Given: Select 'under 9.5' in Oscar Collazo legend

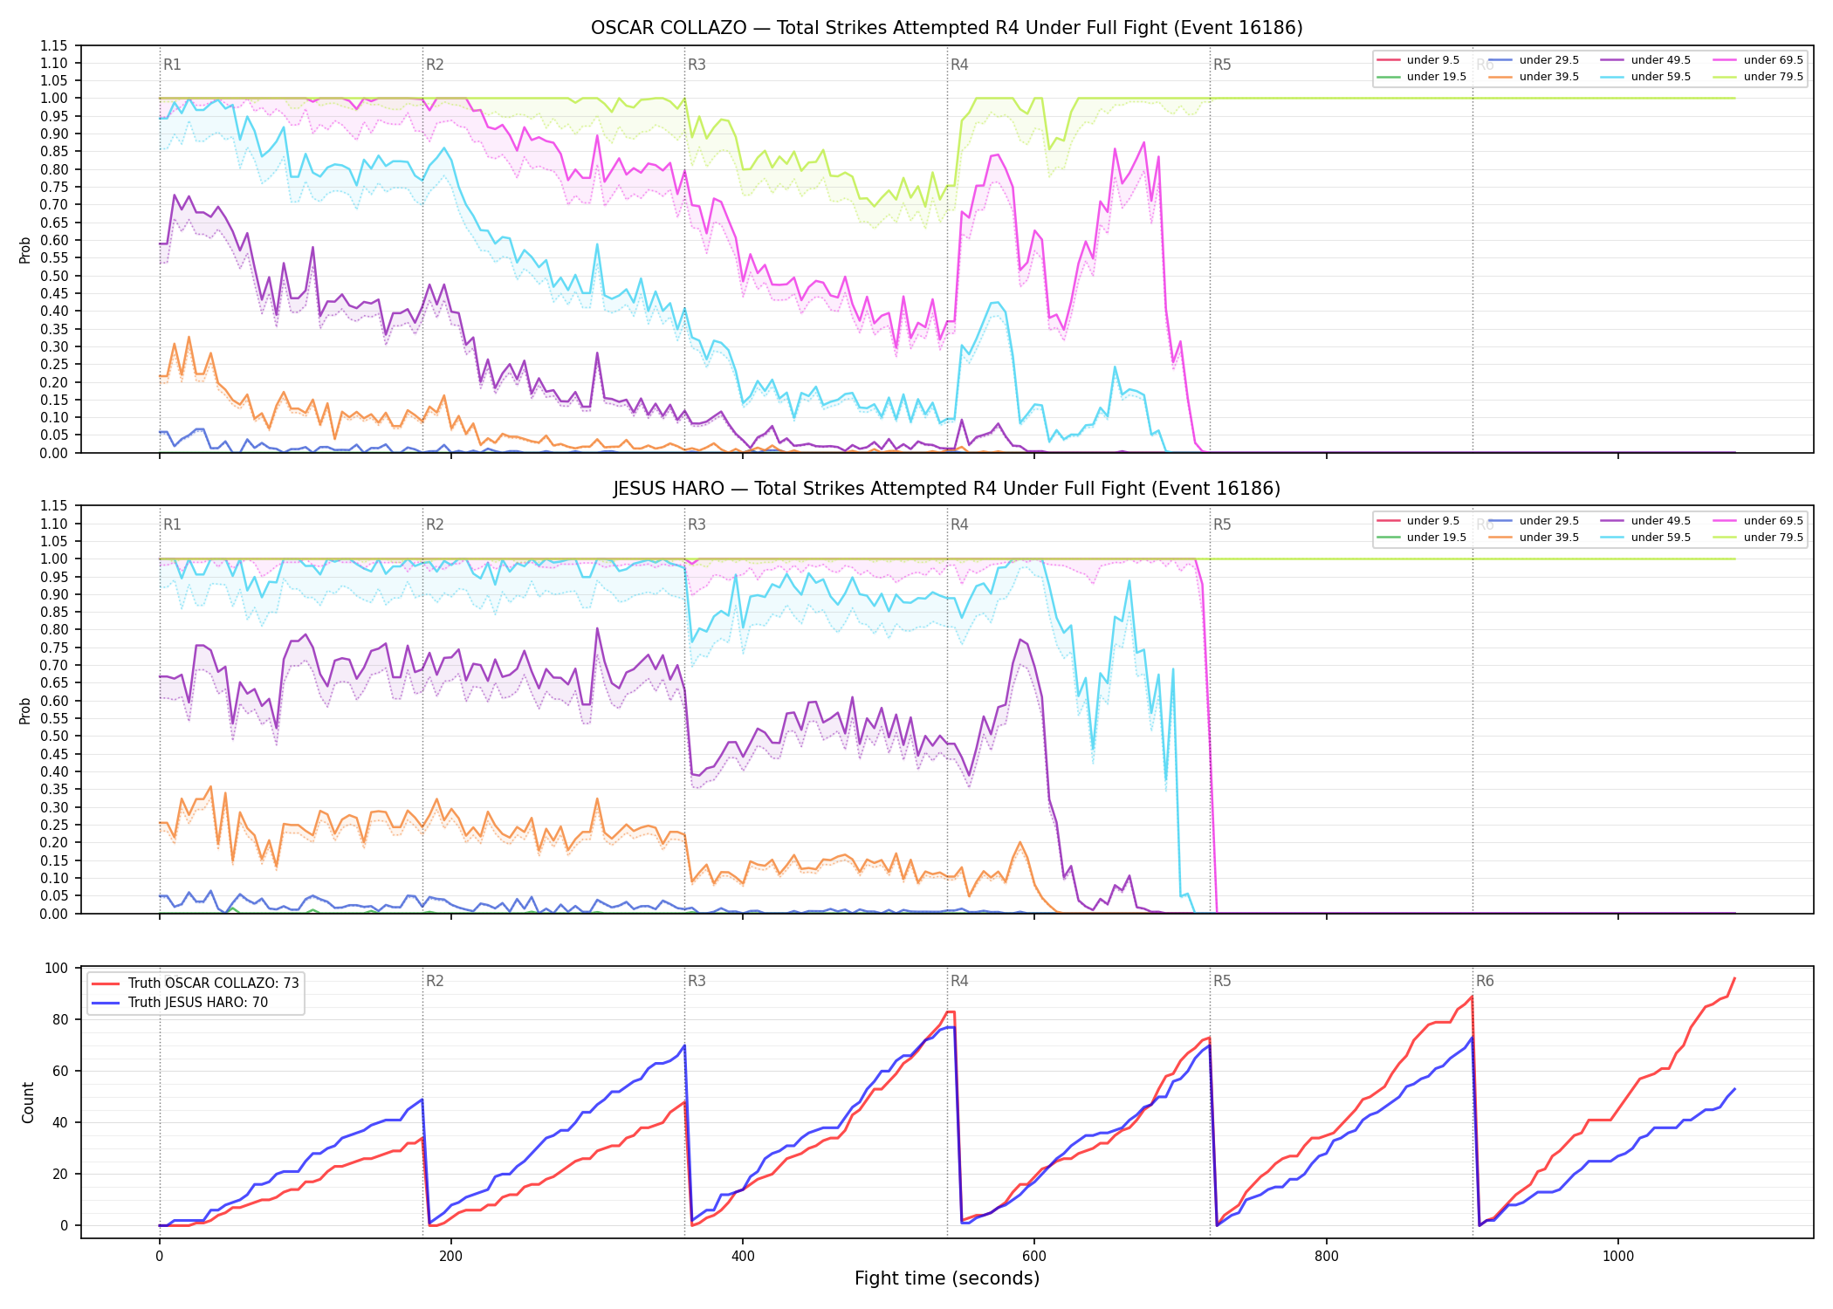Looking at the screenshot, I should click(x=1418, y=60).
